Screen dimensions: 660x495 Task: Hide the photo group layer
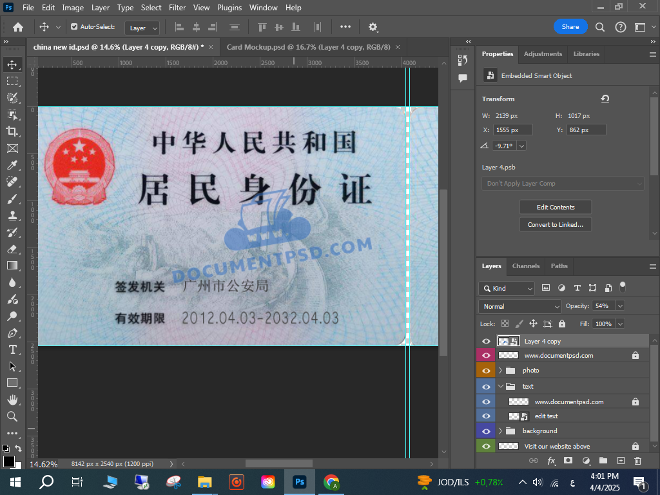(x=486, y=371)
